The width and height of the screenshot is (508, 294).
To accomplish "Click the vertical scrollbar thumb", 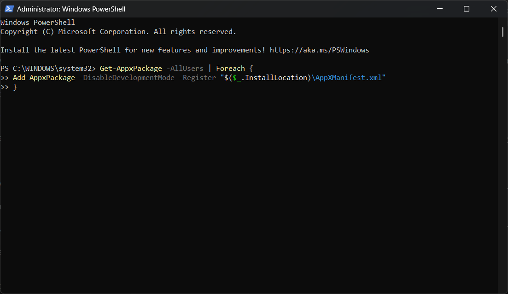I will (x=502, y=31).
